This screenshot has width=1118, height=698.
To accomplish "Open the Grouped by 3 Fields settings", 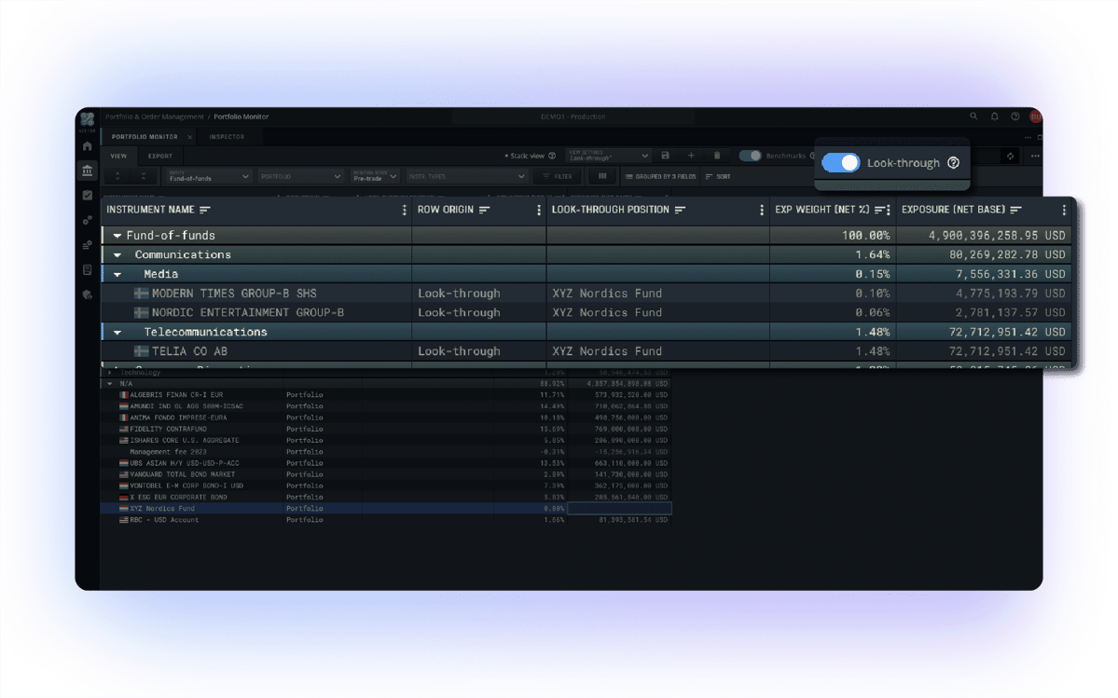I will tap(661, 176).
